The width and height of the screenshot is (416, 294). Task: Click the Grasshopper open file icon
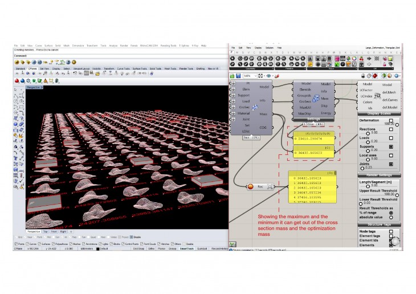(x=233, y=76)
